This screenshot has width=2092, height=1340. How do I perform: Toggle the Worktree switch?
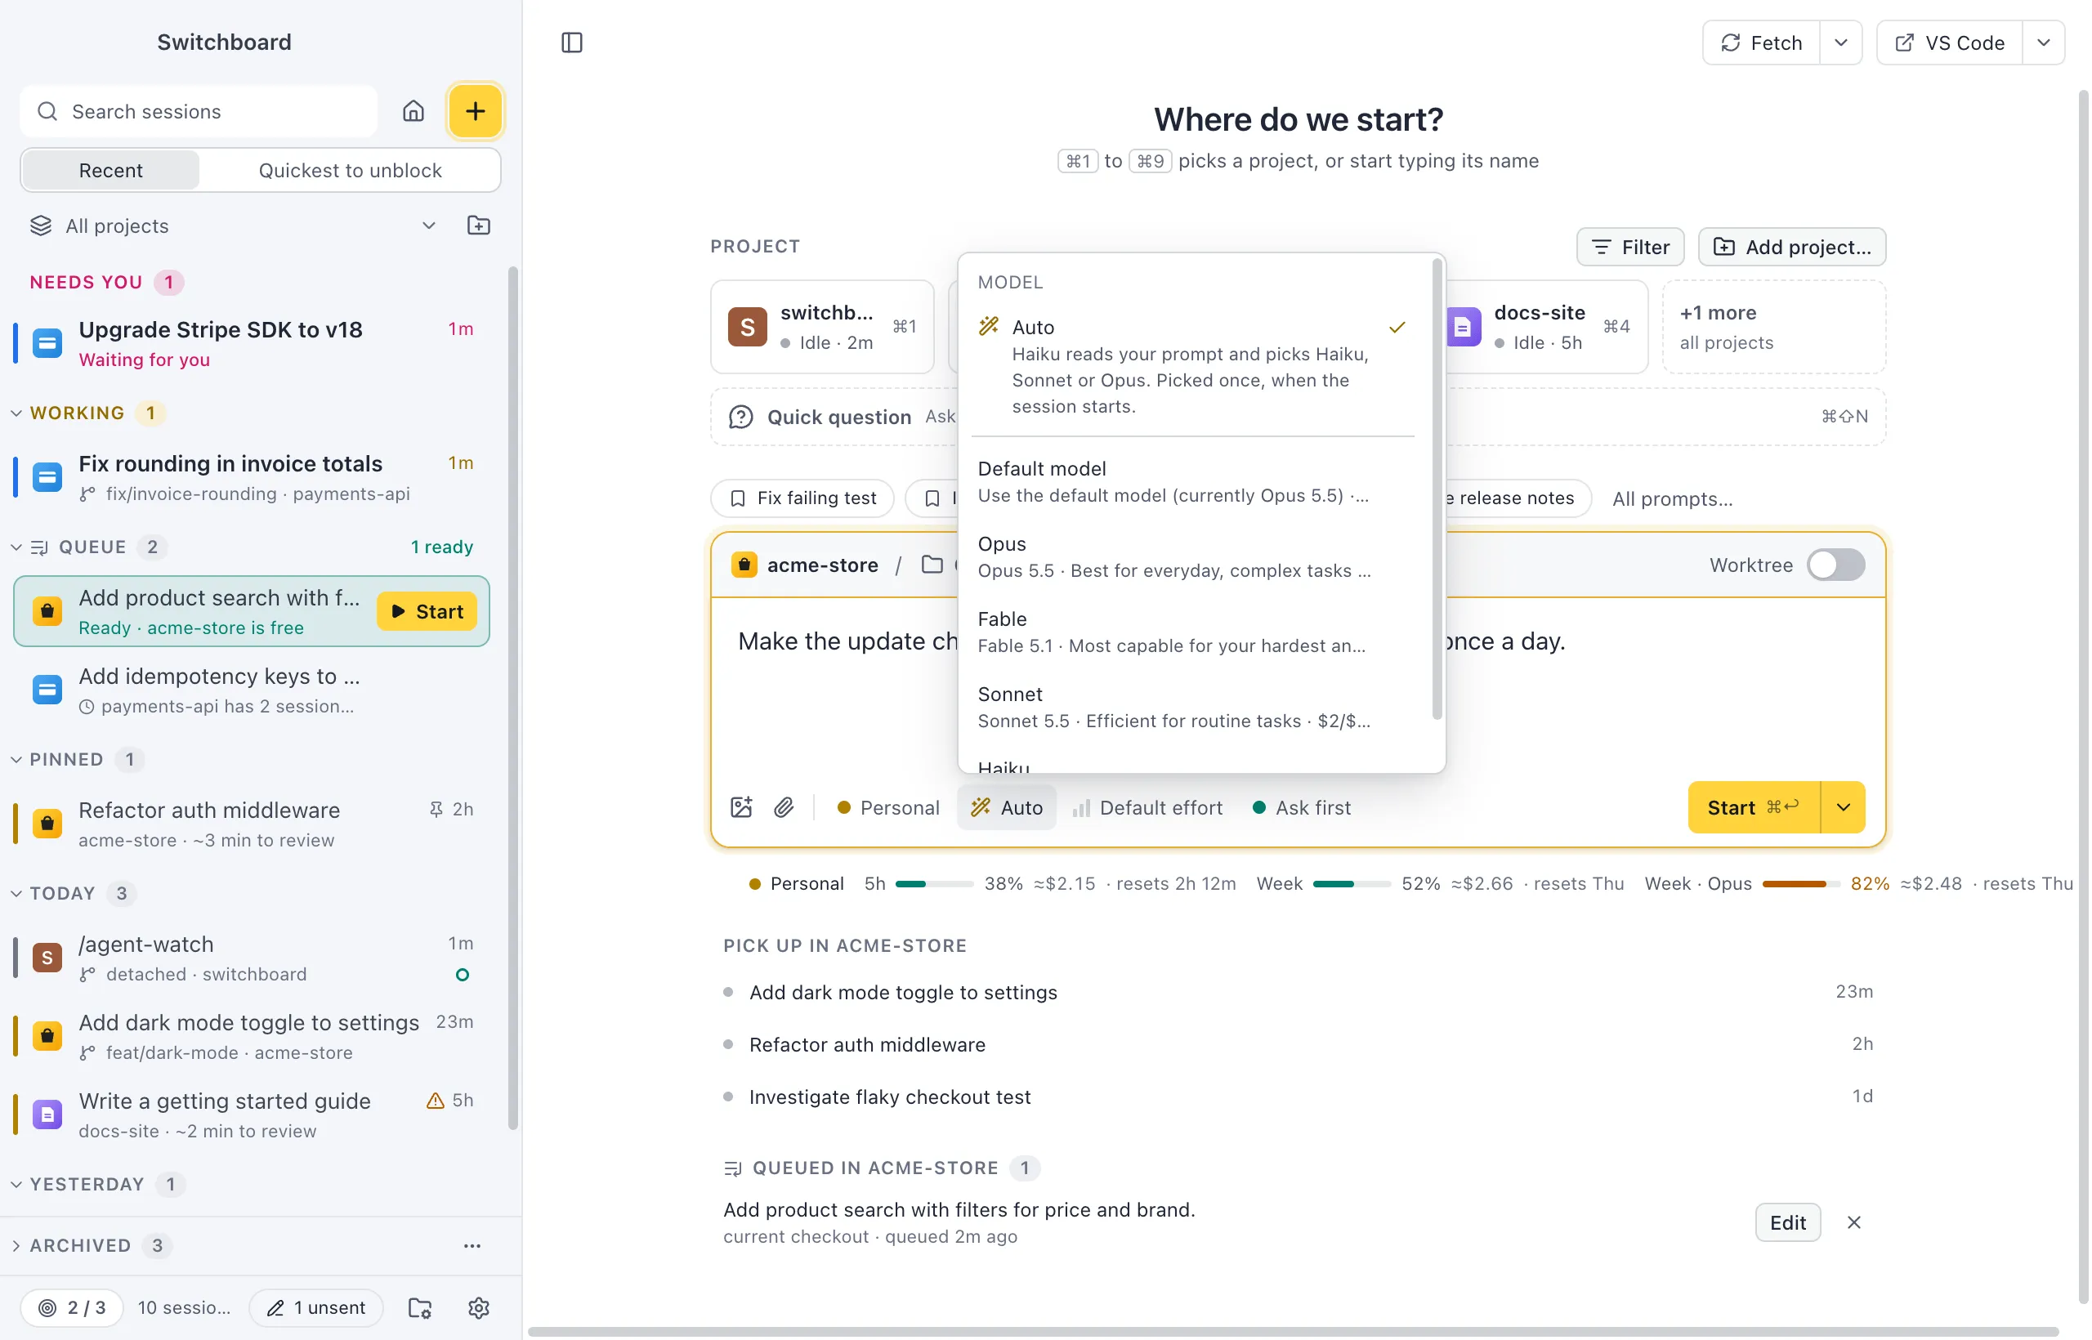(1835, 565)
